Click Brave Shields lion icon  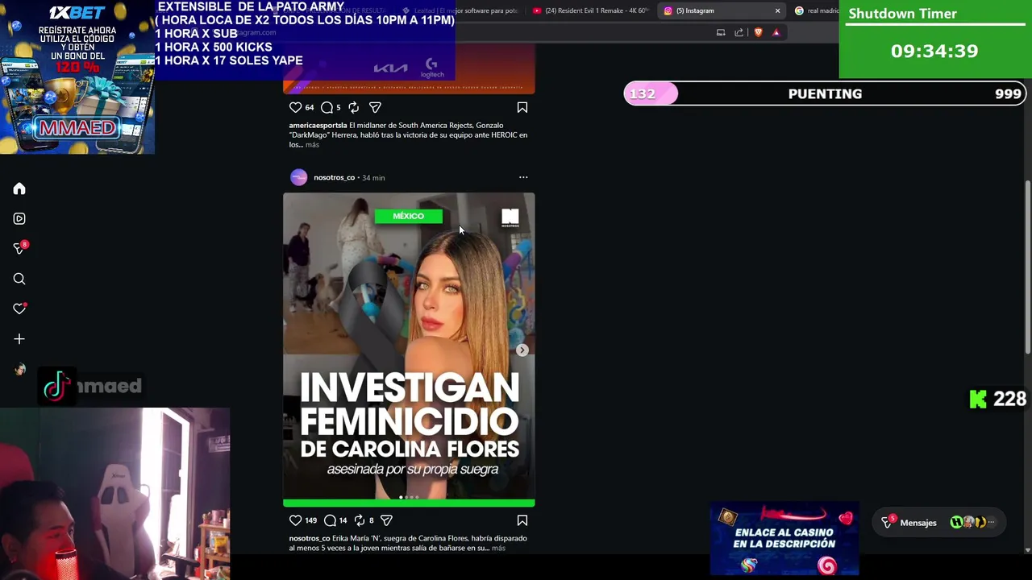758,32
